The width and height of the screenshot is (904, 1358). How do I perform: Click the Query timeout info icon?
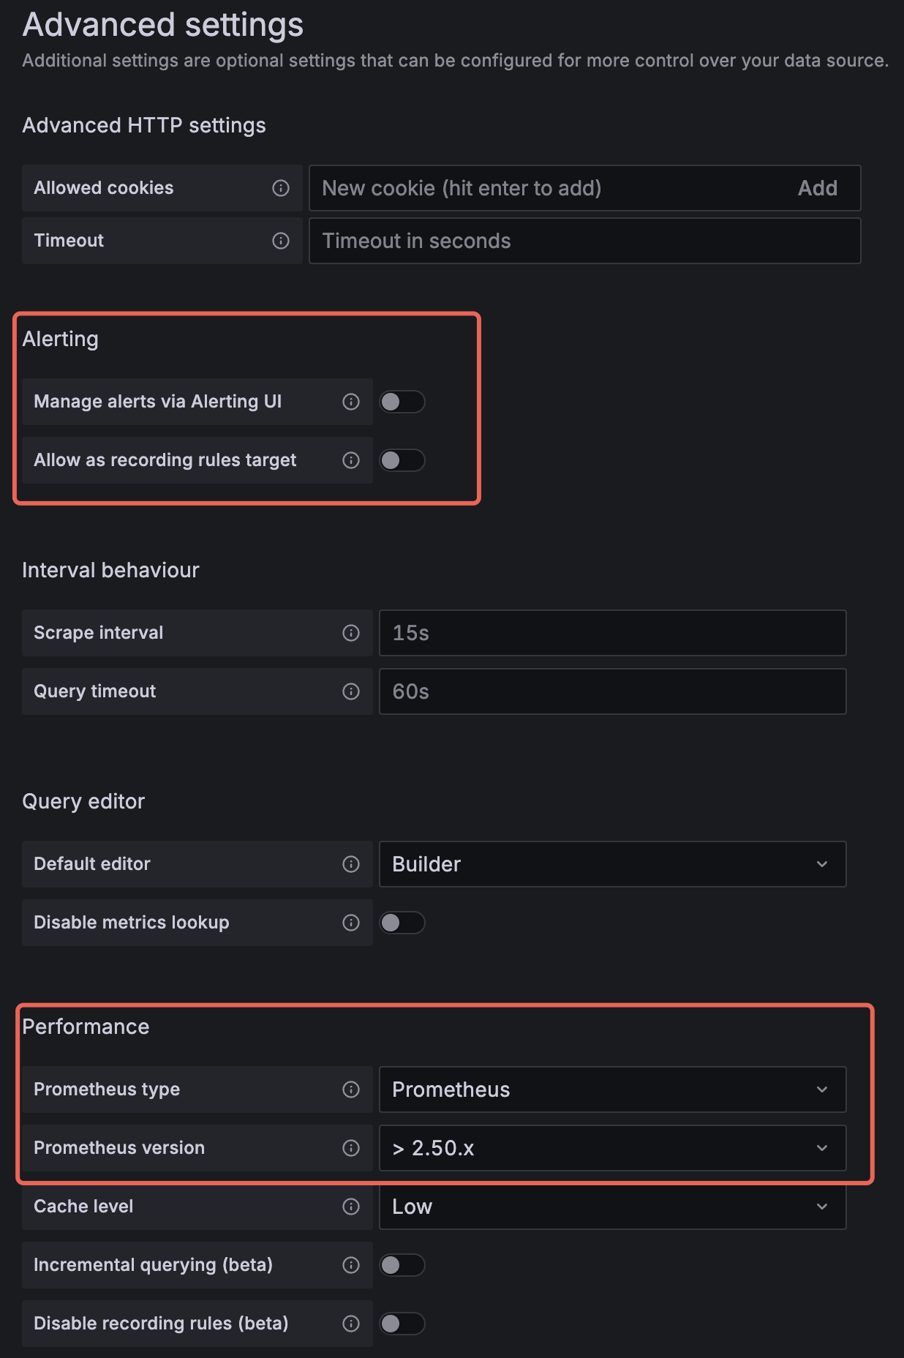click(351, 691)
